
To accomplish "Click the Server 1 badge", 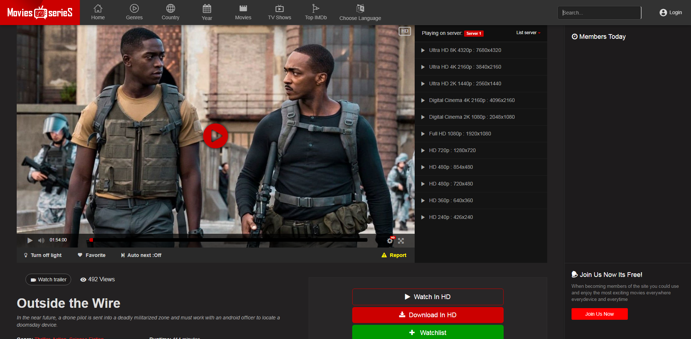I will click(x=474, y=33).
